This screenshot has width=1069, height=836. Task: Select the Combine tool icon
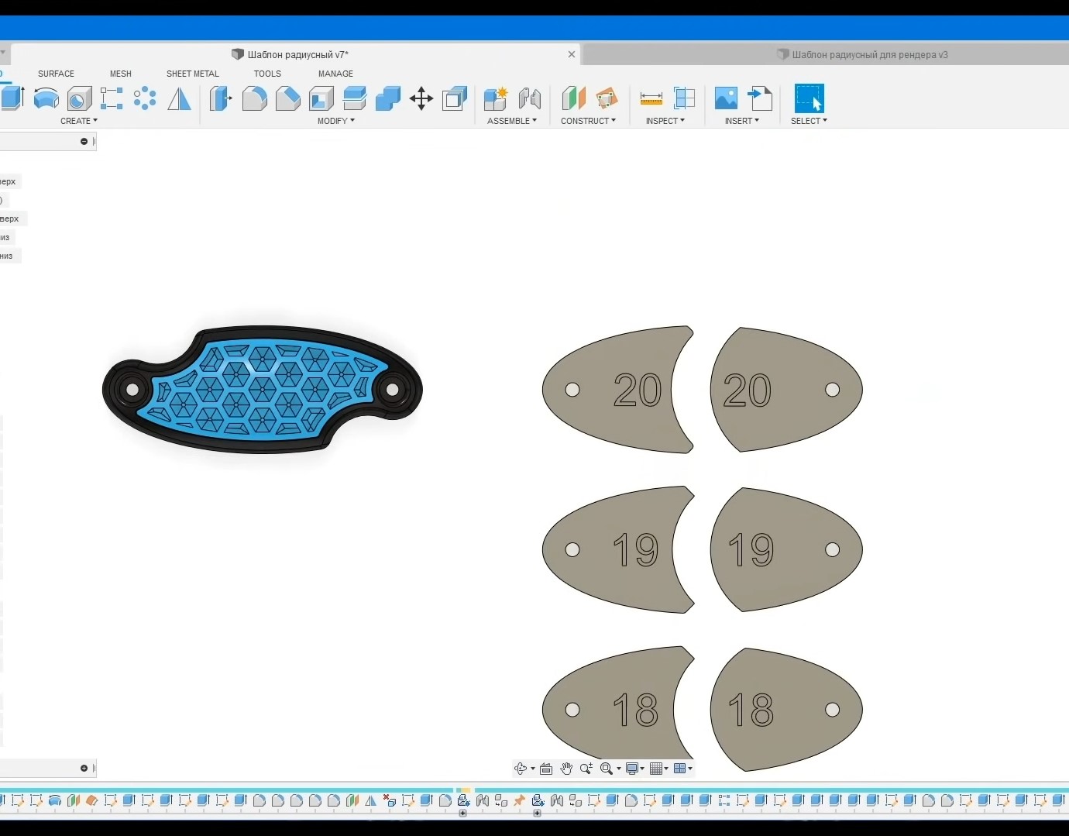pyautogui.click(x=387, y=98)
